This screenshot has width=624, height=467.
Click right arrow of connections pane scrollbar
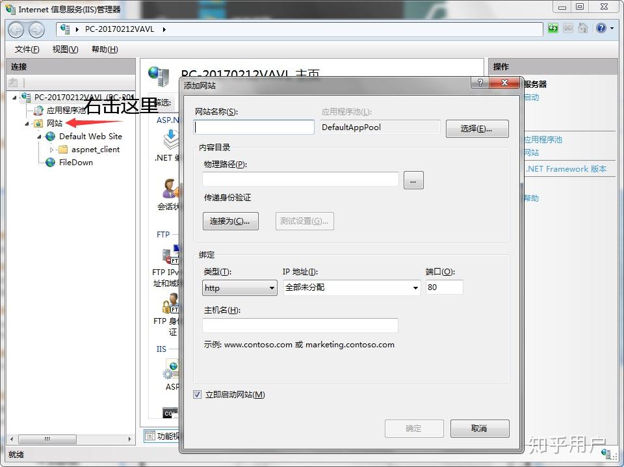click(130, 439)
